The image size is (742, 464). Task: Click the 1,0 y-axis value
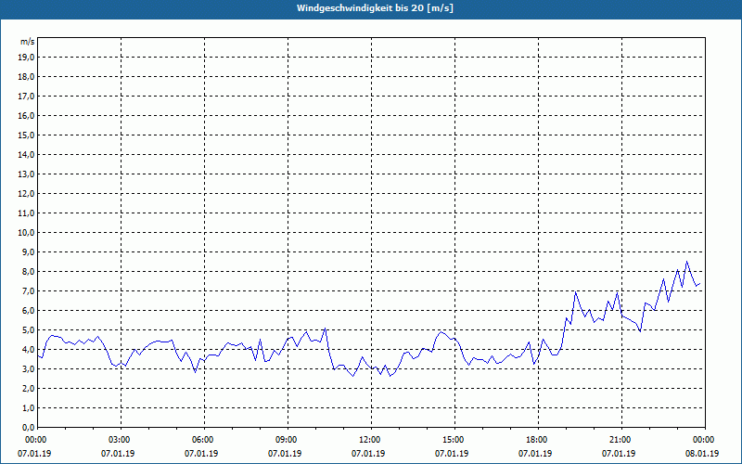(28, 407)
